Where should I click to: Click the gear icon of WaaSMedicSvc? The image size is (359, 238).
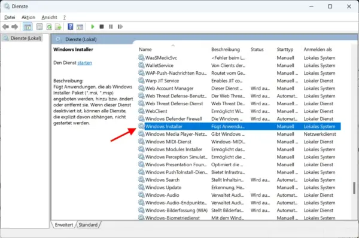click(141, 57)
